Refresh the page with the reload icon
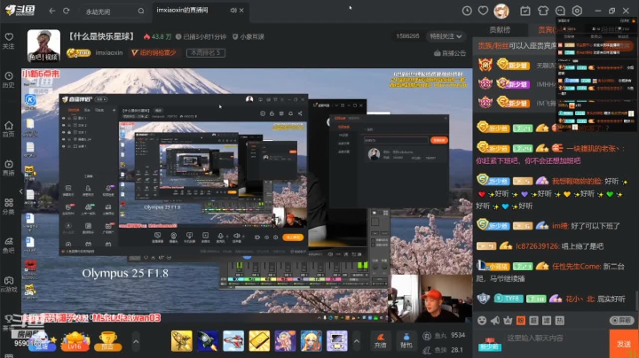 pos(66,11)
